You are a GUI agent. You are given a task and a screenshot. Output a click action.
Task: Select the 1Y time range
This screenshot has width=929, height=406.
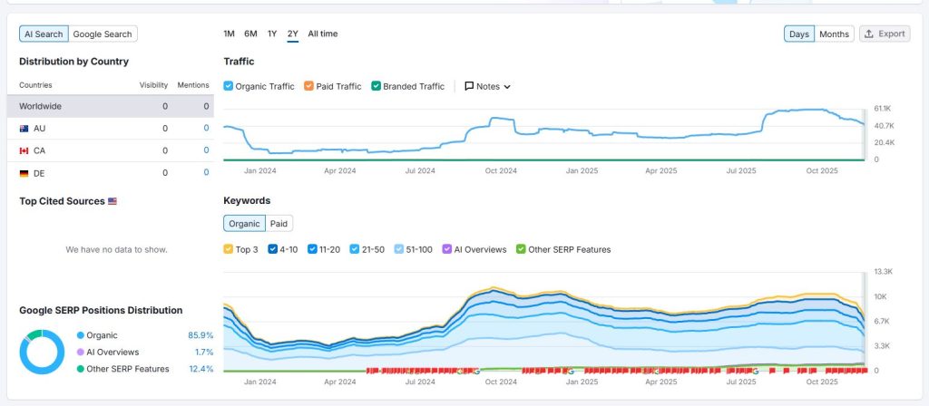(272, 34)
